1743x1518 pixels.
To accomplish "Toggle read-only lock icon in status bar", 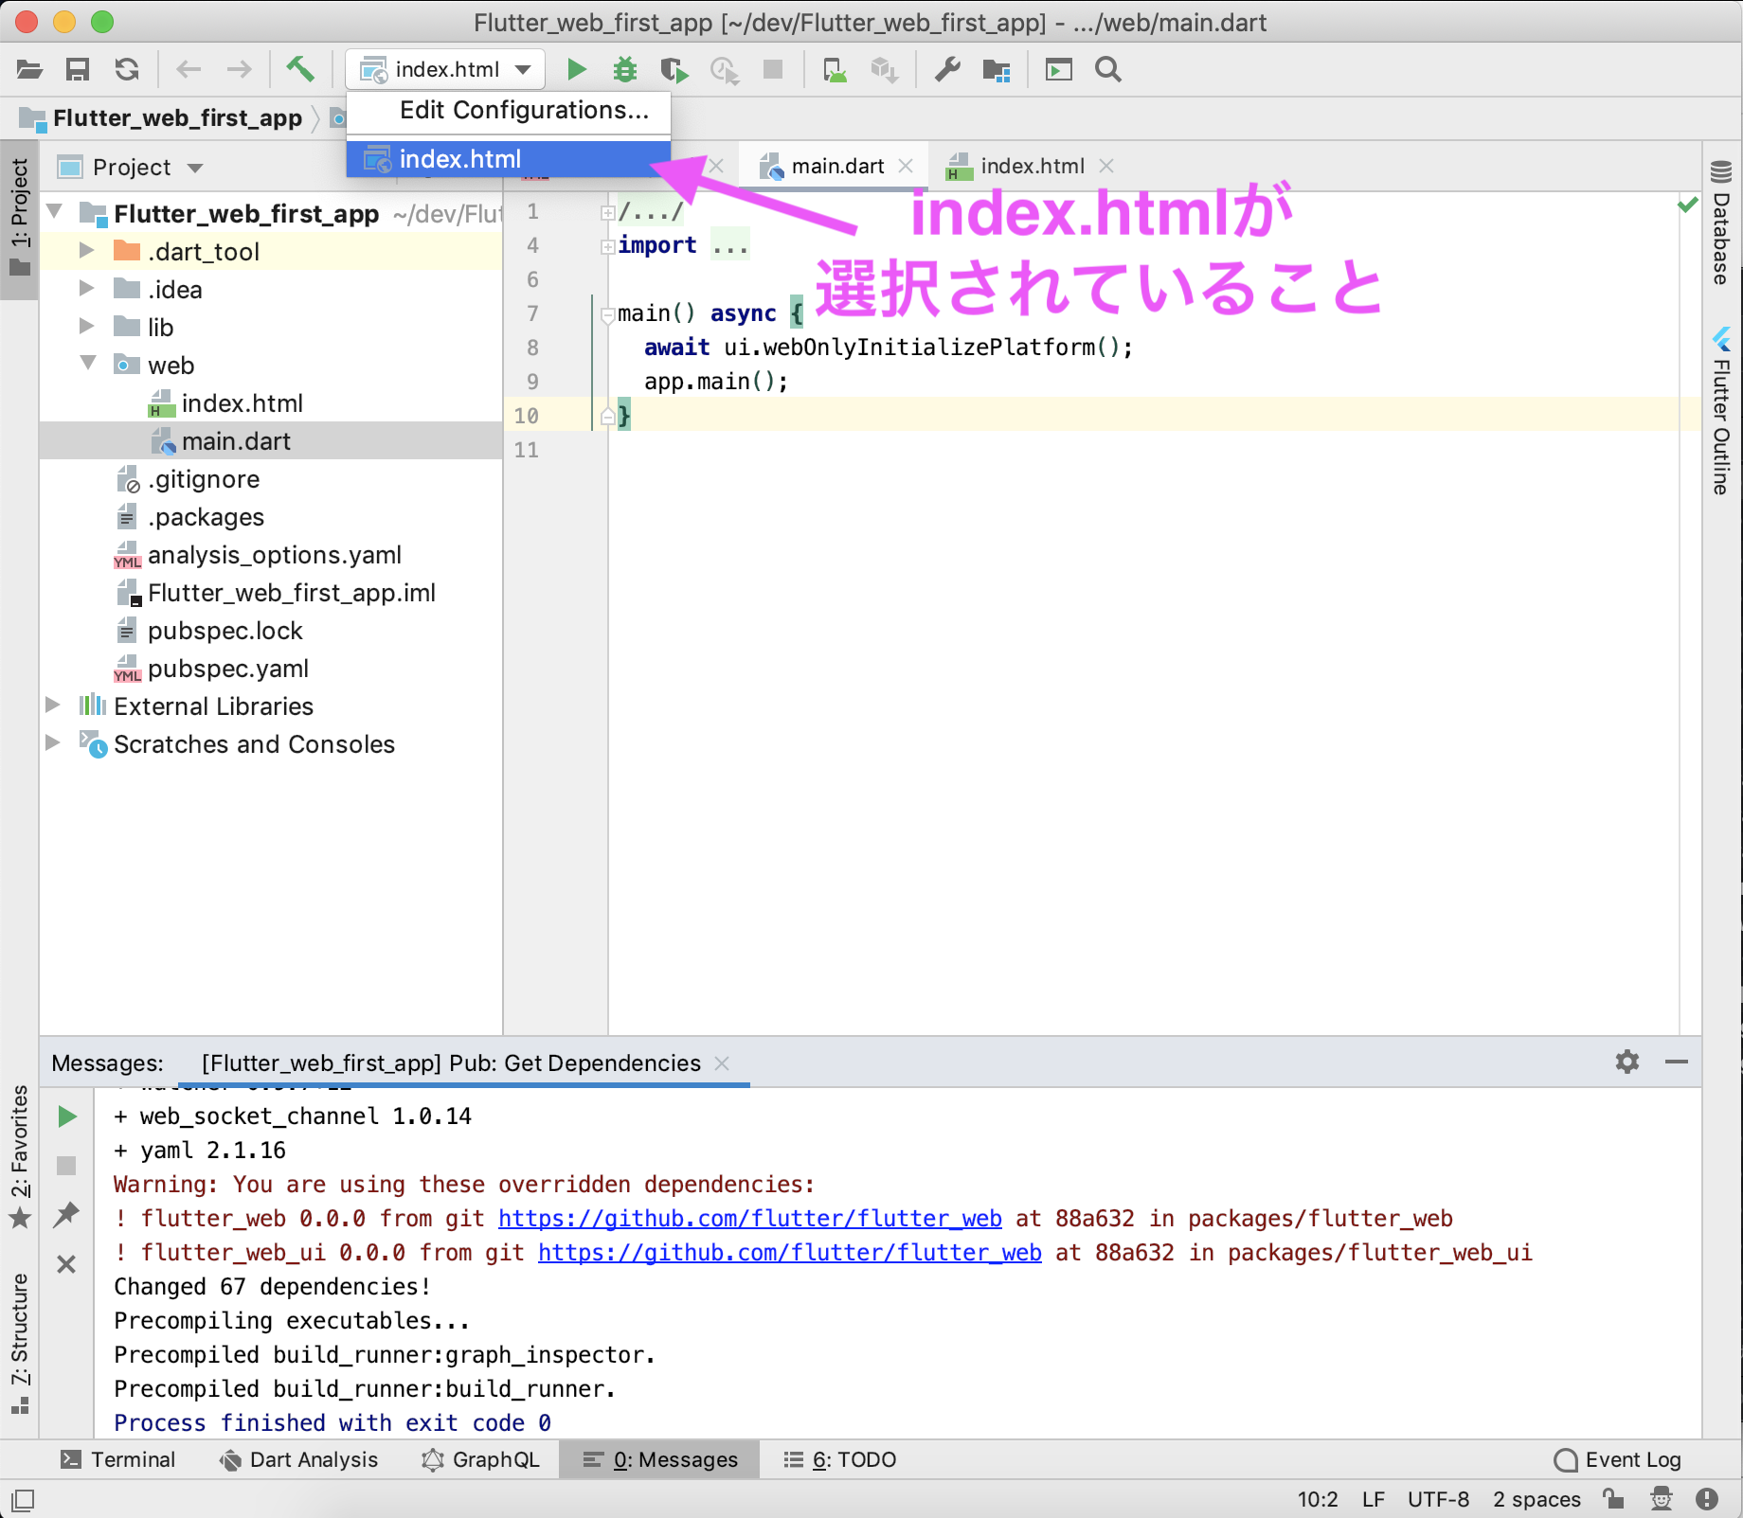I will click(x=1613, y=1498).
